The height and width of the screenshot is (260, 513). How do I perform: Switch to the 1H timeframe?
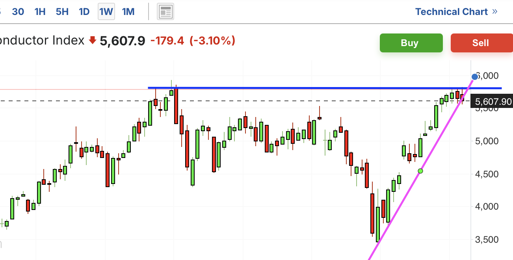(x=40, y=12)
